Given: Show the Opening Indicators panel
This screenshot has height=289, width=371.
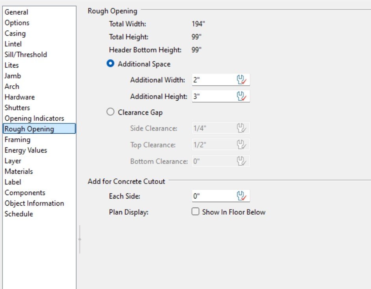Looking at the screenshot, I should (x=34, y=118).
